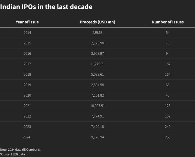Click the 'Proceeds (USD mn)' column header
This screenshot has height=157, width=195.
click(97, 22)
